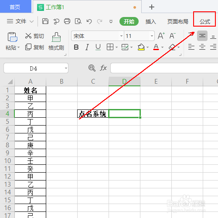
Task: Click the Redo arrow
Action: (100, 21)
